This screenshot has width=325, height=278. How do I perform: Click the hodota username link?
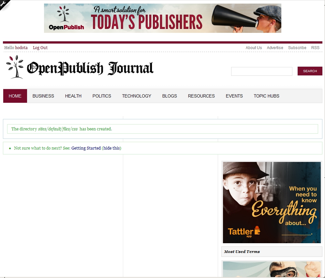(22, 48)
